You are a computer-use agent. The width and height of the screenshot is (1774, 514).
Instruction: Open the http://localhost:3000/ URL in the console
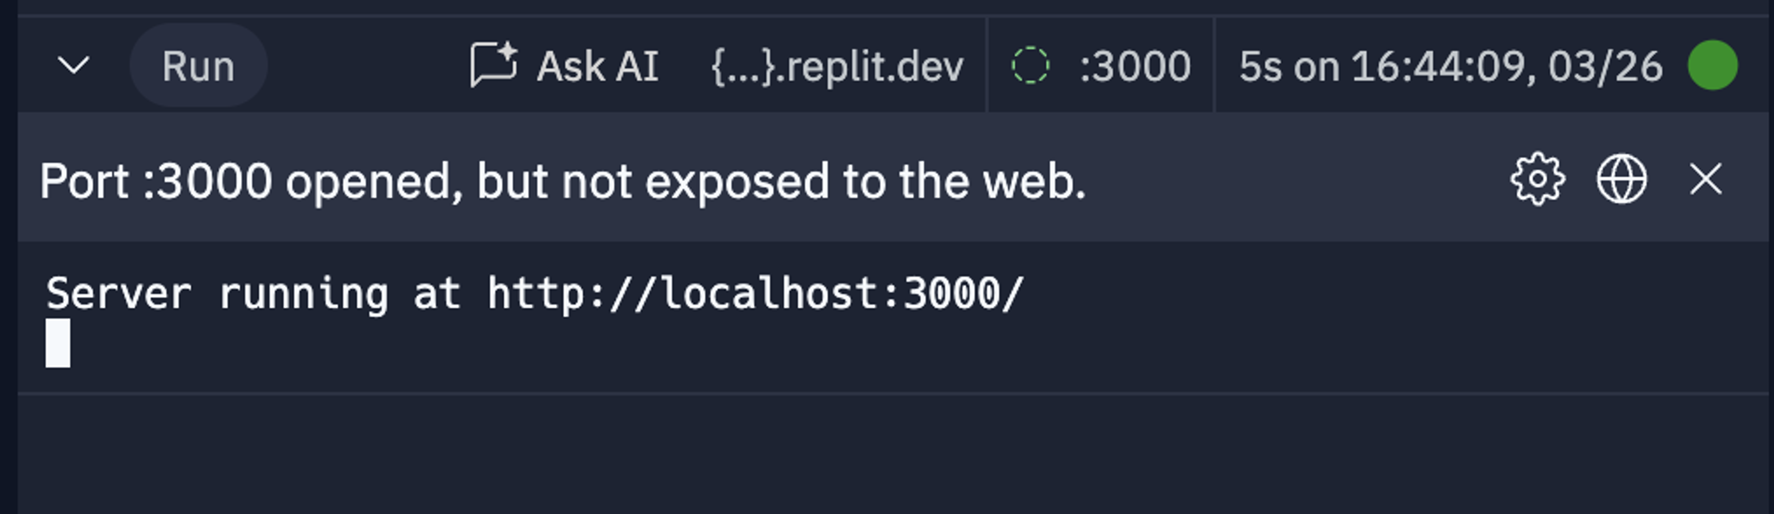click(x=755, y=294)
